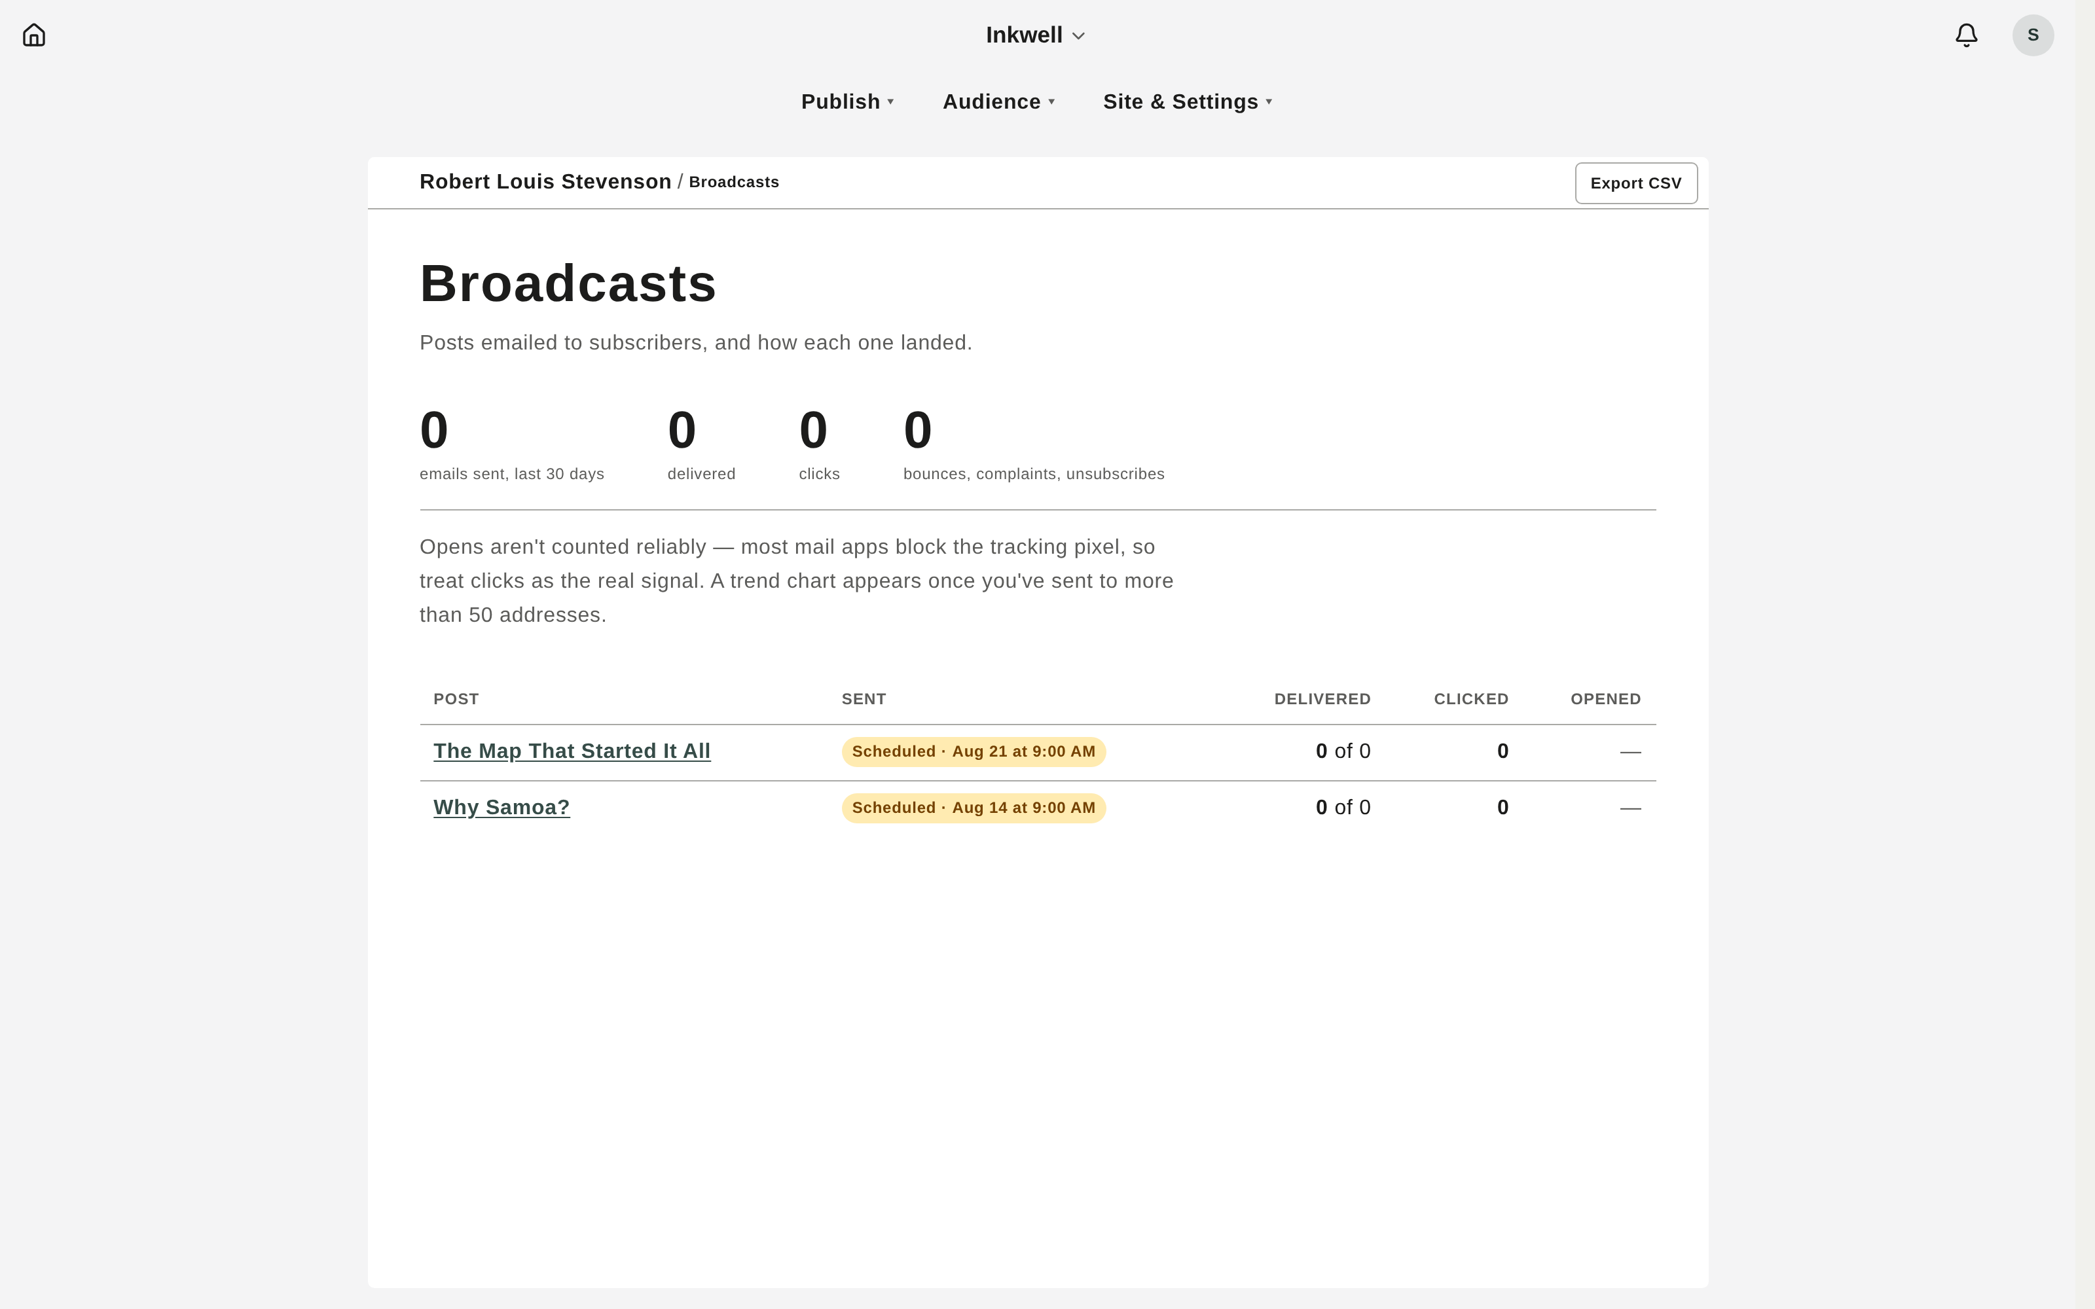Screen dimensions: 2095x1309
Task: Click the Scheduled Aug 21 at 9:00 AM badge
Action: pyautogui.click(x=974, y=751)
